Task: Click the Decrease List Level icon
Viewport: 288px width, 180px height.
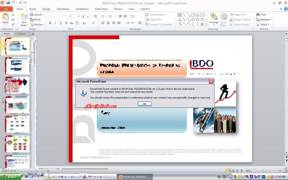Action: [120, 16]
